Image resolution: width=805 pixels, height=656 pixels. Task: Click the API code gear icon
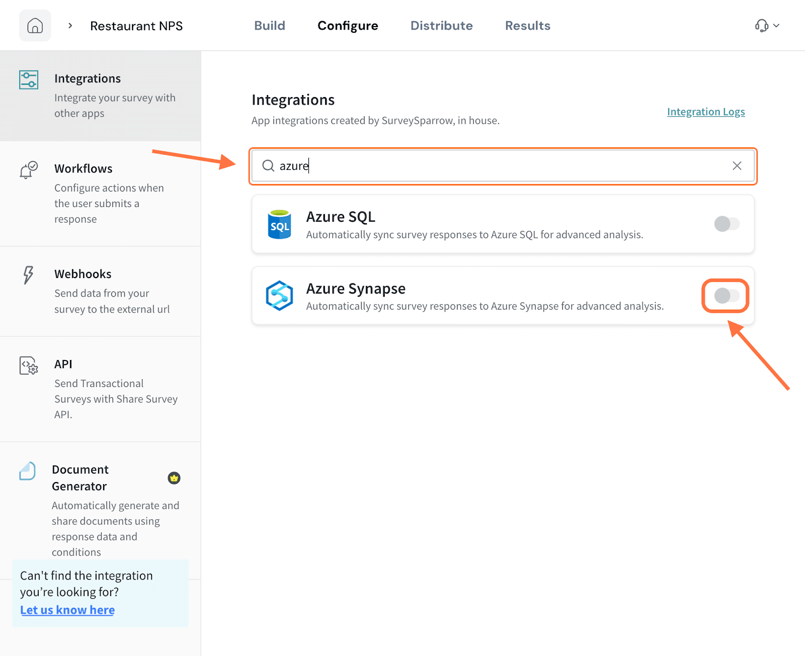pyautogui.click(x=29, y=365)
